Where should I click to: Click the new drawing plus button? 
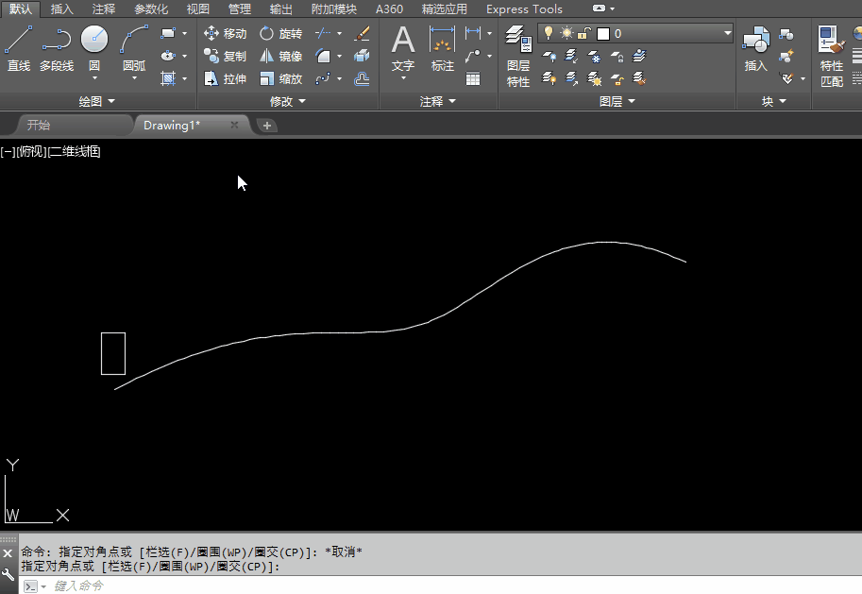tap(267, 125)
